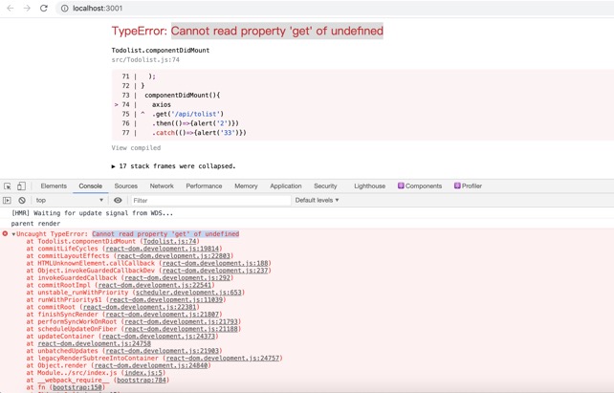This screenshot has width=614, height=393.
Task: Open the Sources tab
Action: coord(125,186)
